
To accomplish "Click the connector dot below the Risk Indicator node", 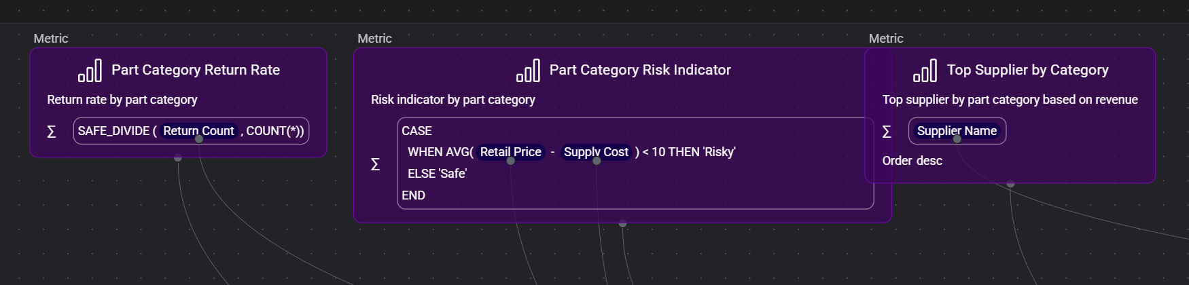I will (x=622, y=223).
